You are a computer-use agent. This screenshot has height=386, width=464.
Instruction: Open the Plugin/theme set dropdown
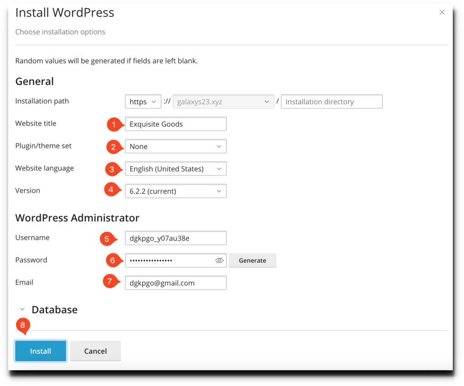click(x=175, y=147)
